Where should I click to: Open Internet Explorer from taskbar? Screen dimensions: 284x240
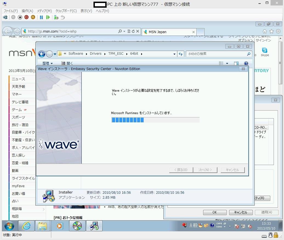coord(26,226)
